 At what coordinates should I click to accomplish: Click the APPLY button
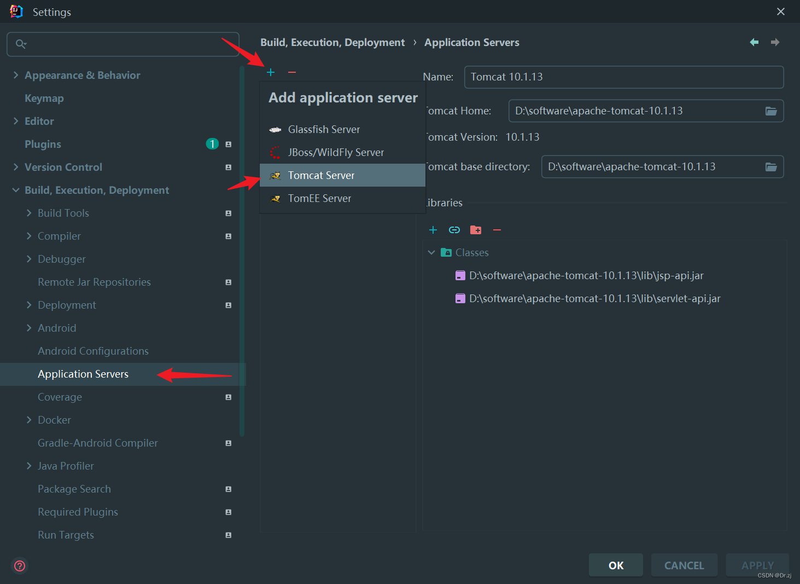757,565
